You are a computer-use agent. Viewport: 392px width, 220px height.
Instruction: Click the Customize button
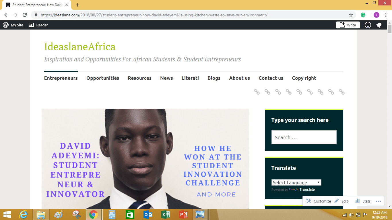point(319,201)
